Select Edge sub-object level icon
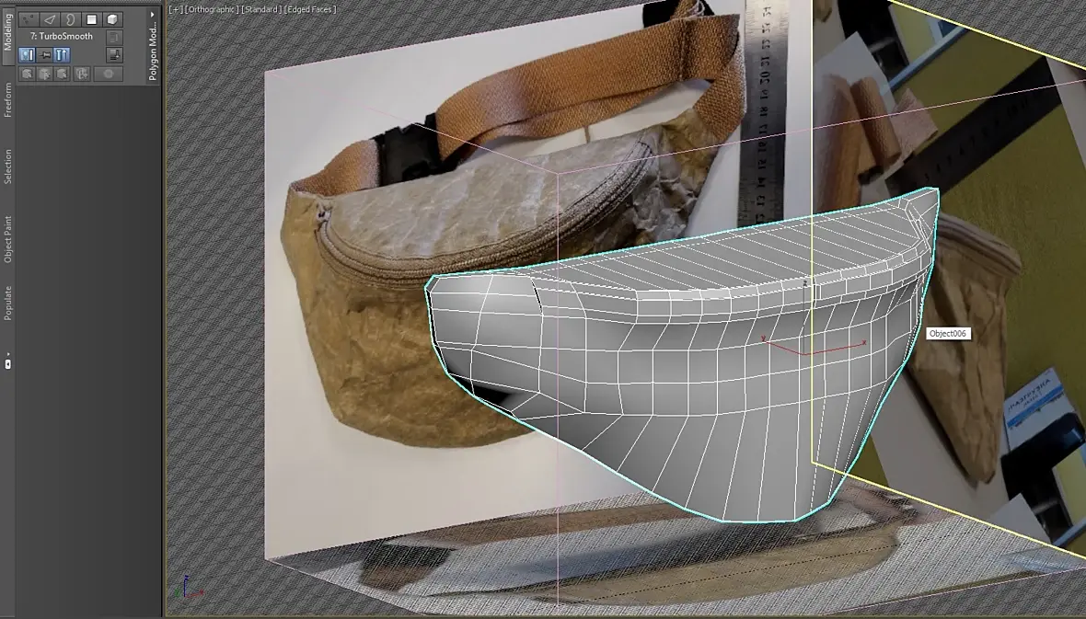This screenshot has width=1086, height=619. click(x=49, y=19)
